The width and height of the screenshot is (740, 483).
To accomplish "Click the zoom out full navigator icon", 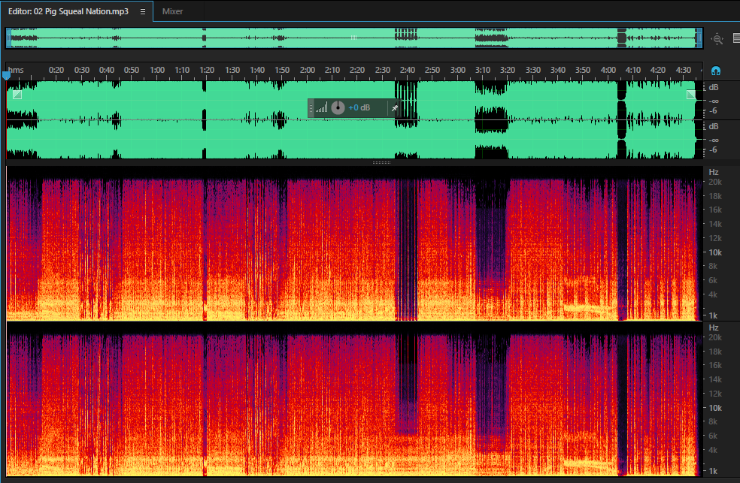I will tap(717, 39).
